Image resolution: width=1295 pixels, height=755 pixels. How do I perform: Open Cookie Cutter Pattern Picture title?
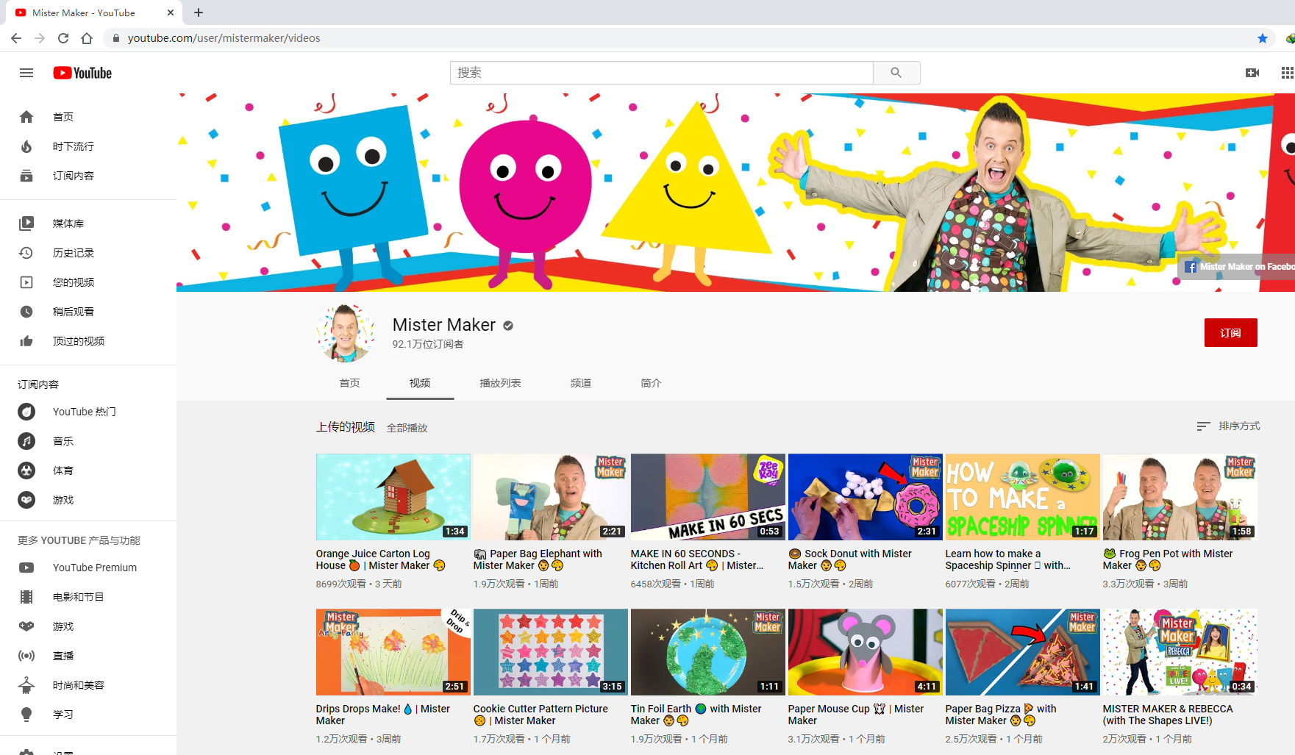(541, 715)
